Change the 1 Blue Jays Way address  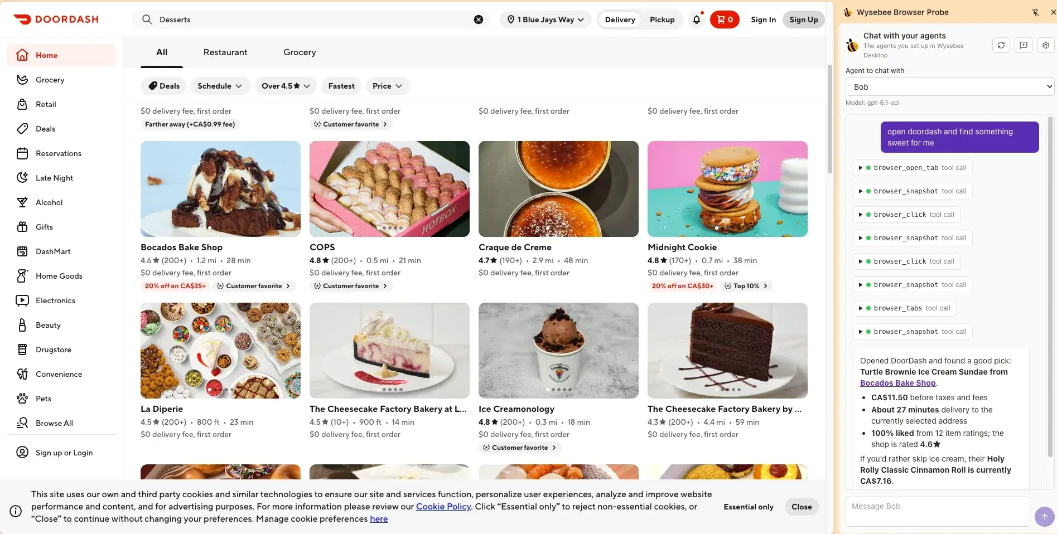coord(546,20)
